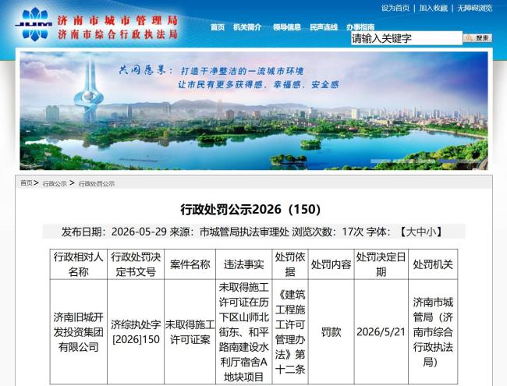This screenshot has height=386, width=507.
Task: Focus the 请输入关键字 search field
Action: (406, 38)
